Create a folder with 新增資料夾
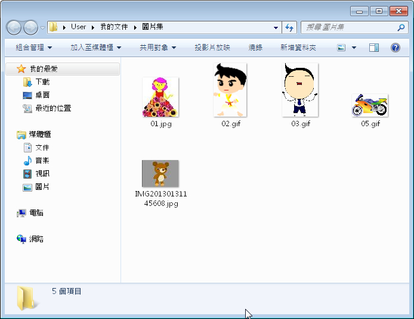This screenshot has width=414, height=319. (298, 48)
